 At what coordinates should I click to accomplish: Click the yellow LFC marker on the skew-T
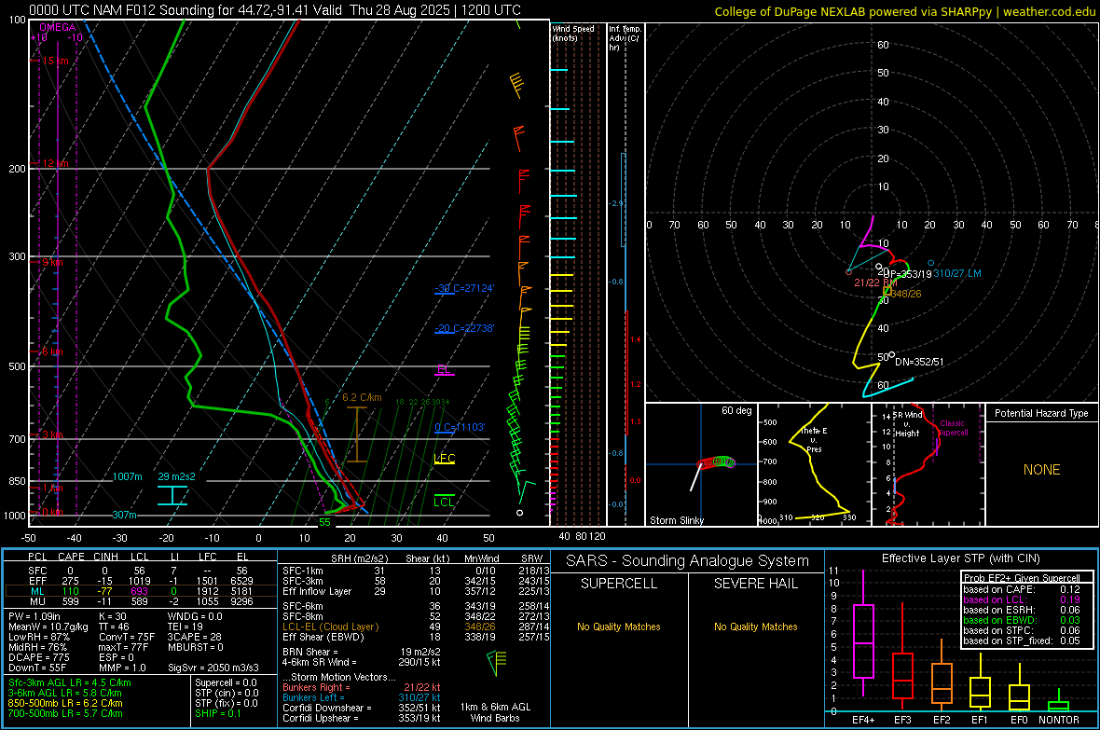(x=445, y=459)
